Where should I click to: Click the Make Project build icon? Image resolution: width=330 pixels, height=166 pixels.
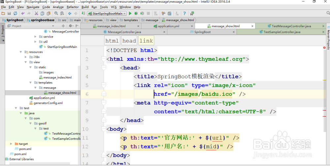83,14
